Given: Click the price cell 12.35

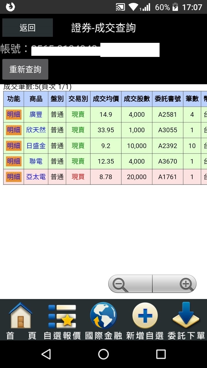Looking at the screenshot, I should (106, 161).
